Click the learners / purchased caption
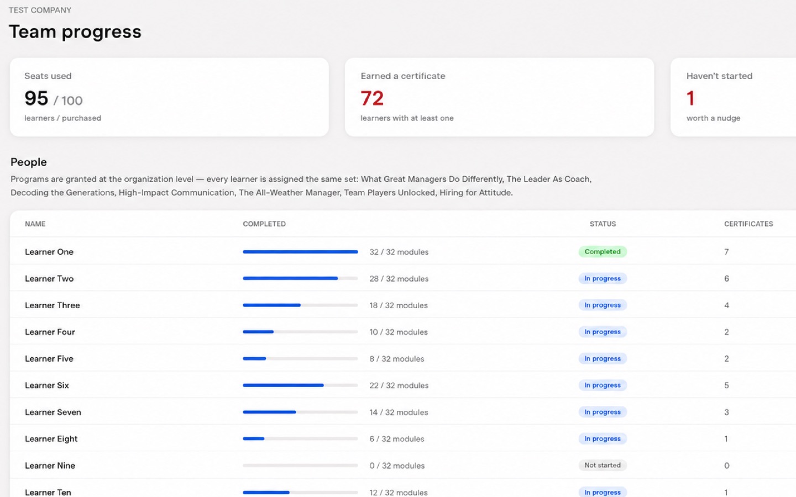The width and height of the screenshot is (796, 497). [x=62, y=118]
